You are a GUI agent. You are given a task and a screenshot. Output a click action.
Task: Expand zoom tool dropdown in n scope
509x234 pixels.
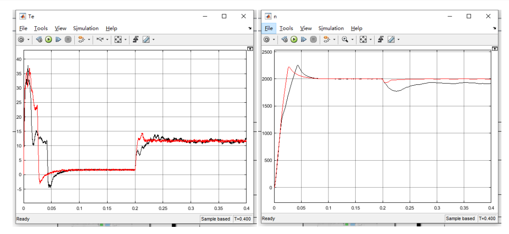click(x=353, y=40)
